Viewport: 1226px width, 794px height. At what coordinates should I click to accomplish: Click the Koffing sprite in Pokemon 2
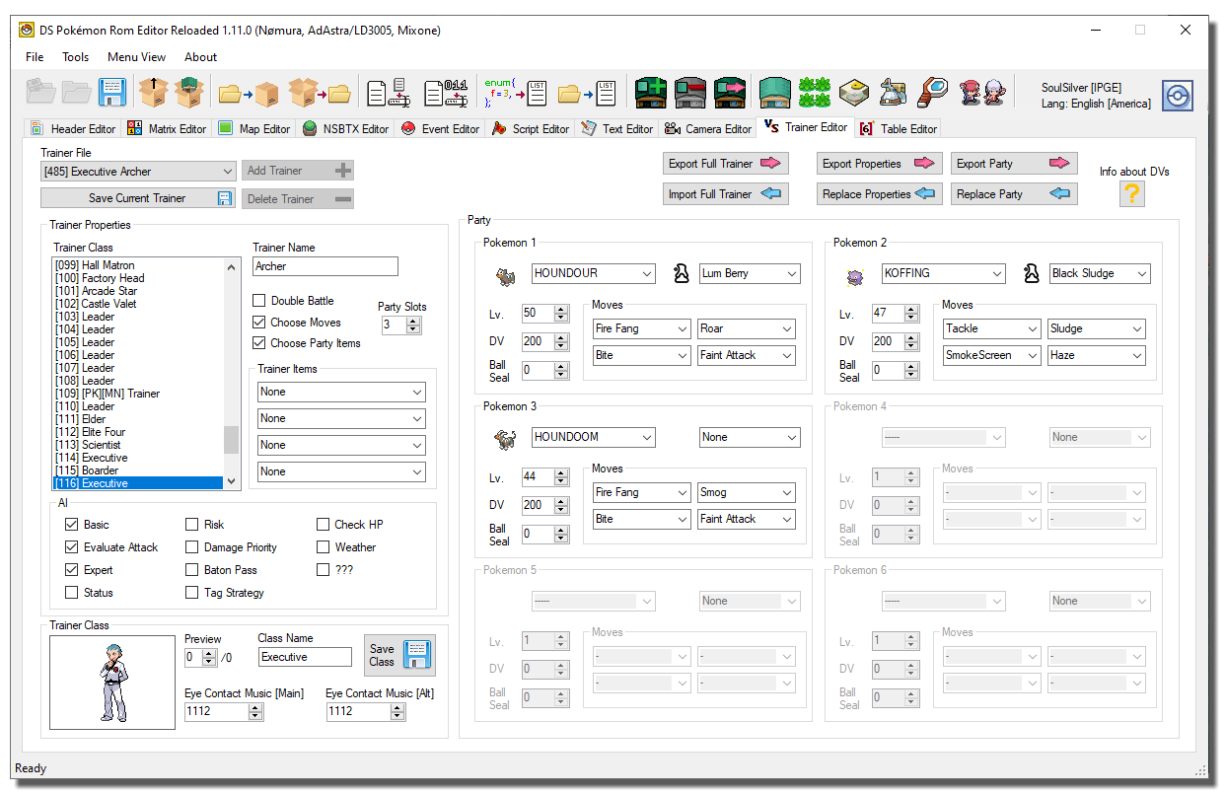coord(855,277)
